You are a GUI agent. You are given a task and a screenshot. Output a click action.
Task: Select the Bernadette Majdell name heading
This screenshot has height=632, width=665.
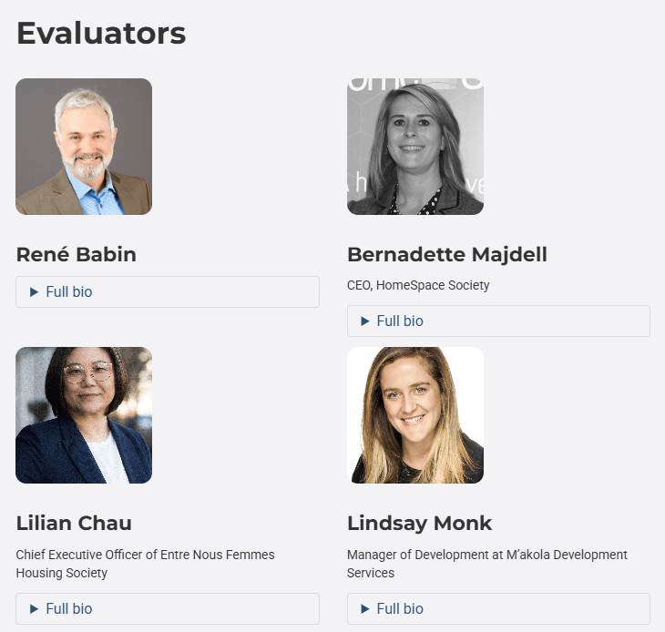(x=447, y=255)
